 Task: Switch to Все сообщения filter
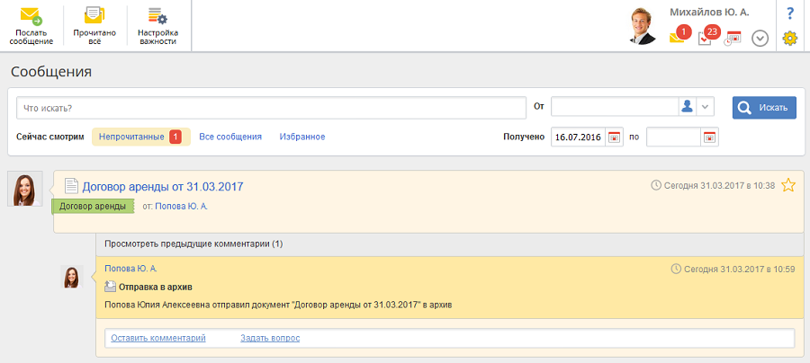pyautogui.click(x=230, y=137)
